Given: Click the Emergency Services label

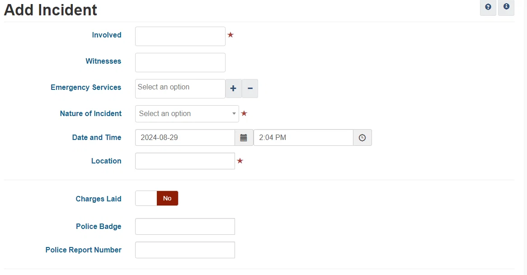Looking at the screenshot, I should 86,88.
